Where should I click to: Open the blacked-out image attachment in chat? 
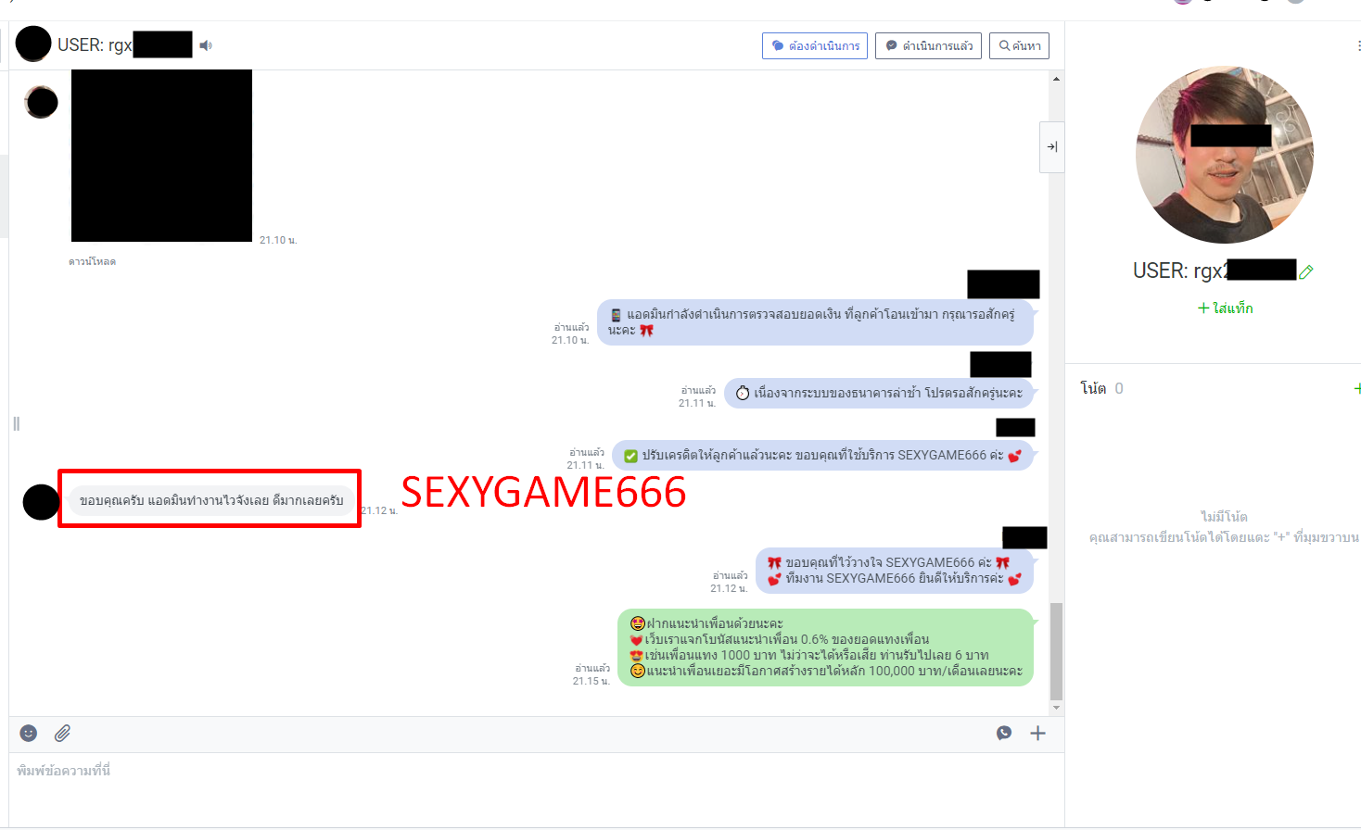click(x=161, y=155)
